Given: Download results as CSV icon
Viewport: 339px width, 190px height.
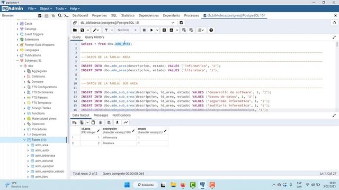Looking at the screenshot, I should pyautogui.click(x=117, y=122).
